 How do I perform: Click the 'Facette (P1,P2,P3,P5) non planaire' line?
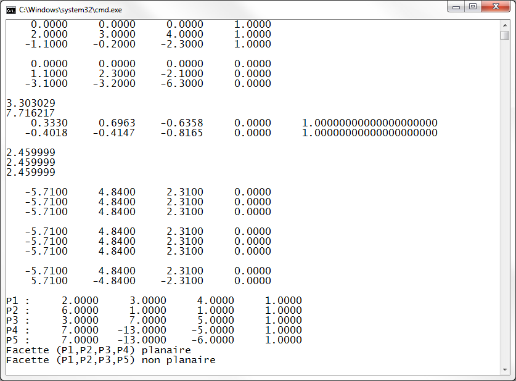(111, 360)
